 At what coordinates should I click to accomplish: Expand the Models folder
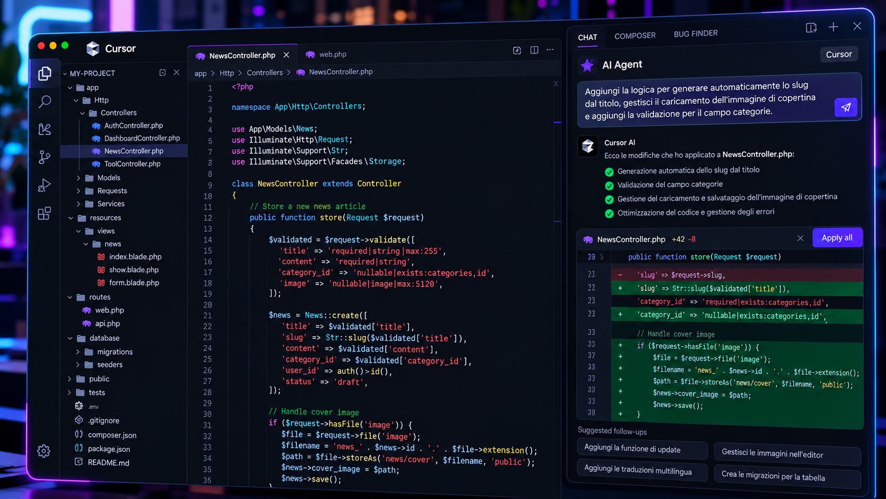78,178
